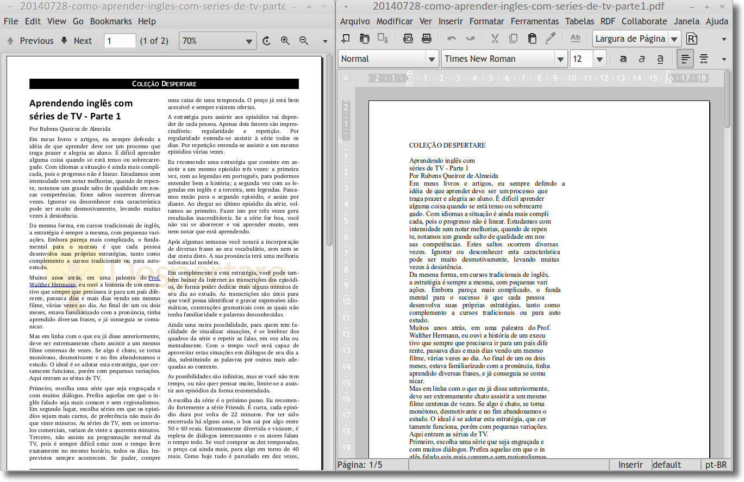The image size is (744, 482).
Task: Open the Ajuda menu
Action: coord(717,21)
